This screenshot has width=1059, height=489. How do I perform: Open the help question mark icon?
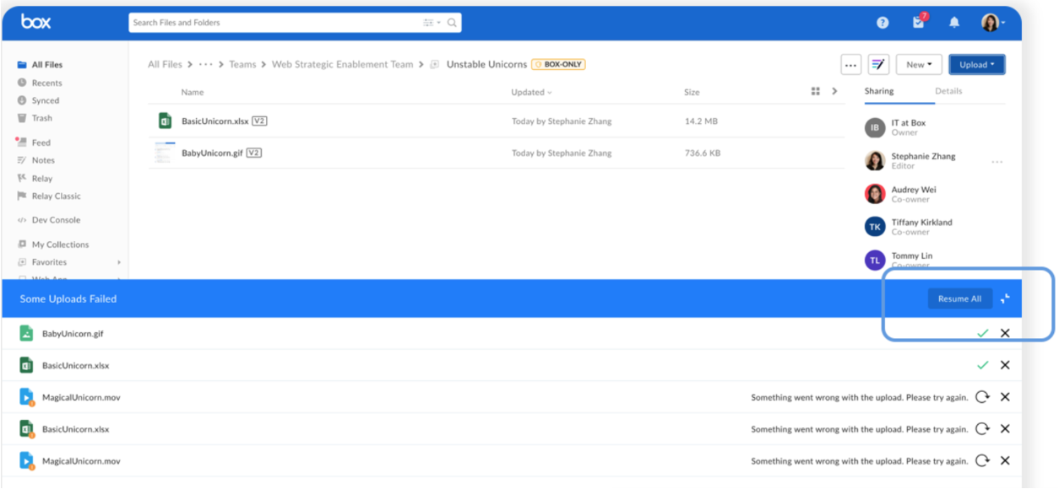click(882, 23)
